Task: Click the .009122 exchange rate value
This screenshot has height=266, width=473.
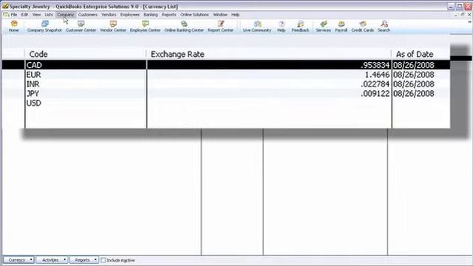Action: tap(375, 94)
